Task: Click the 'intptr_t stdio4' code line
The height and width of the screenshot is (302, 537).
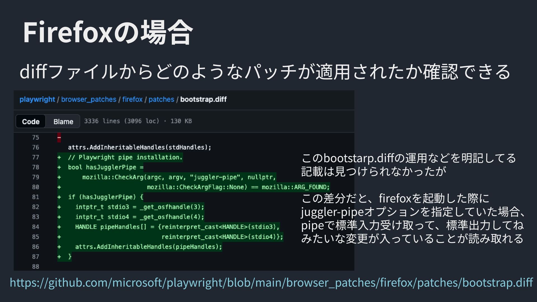Action: point(140,217)
